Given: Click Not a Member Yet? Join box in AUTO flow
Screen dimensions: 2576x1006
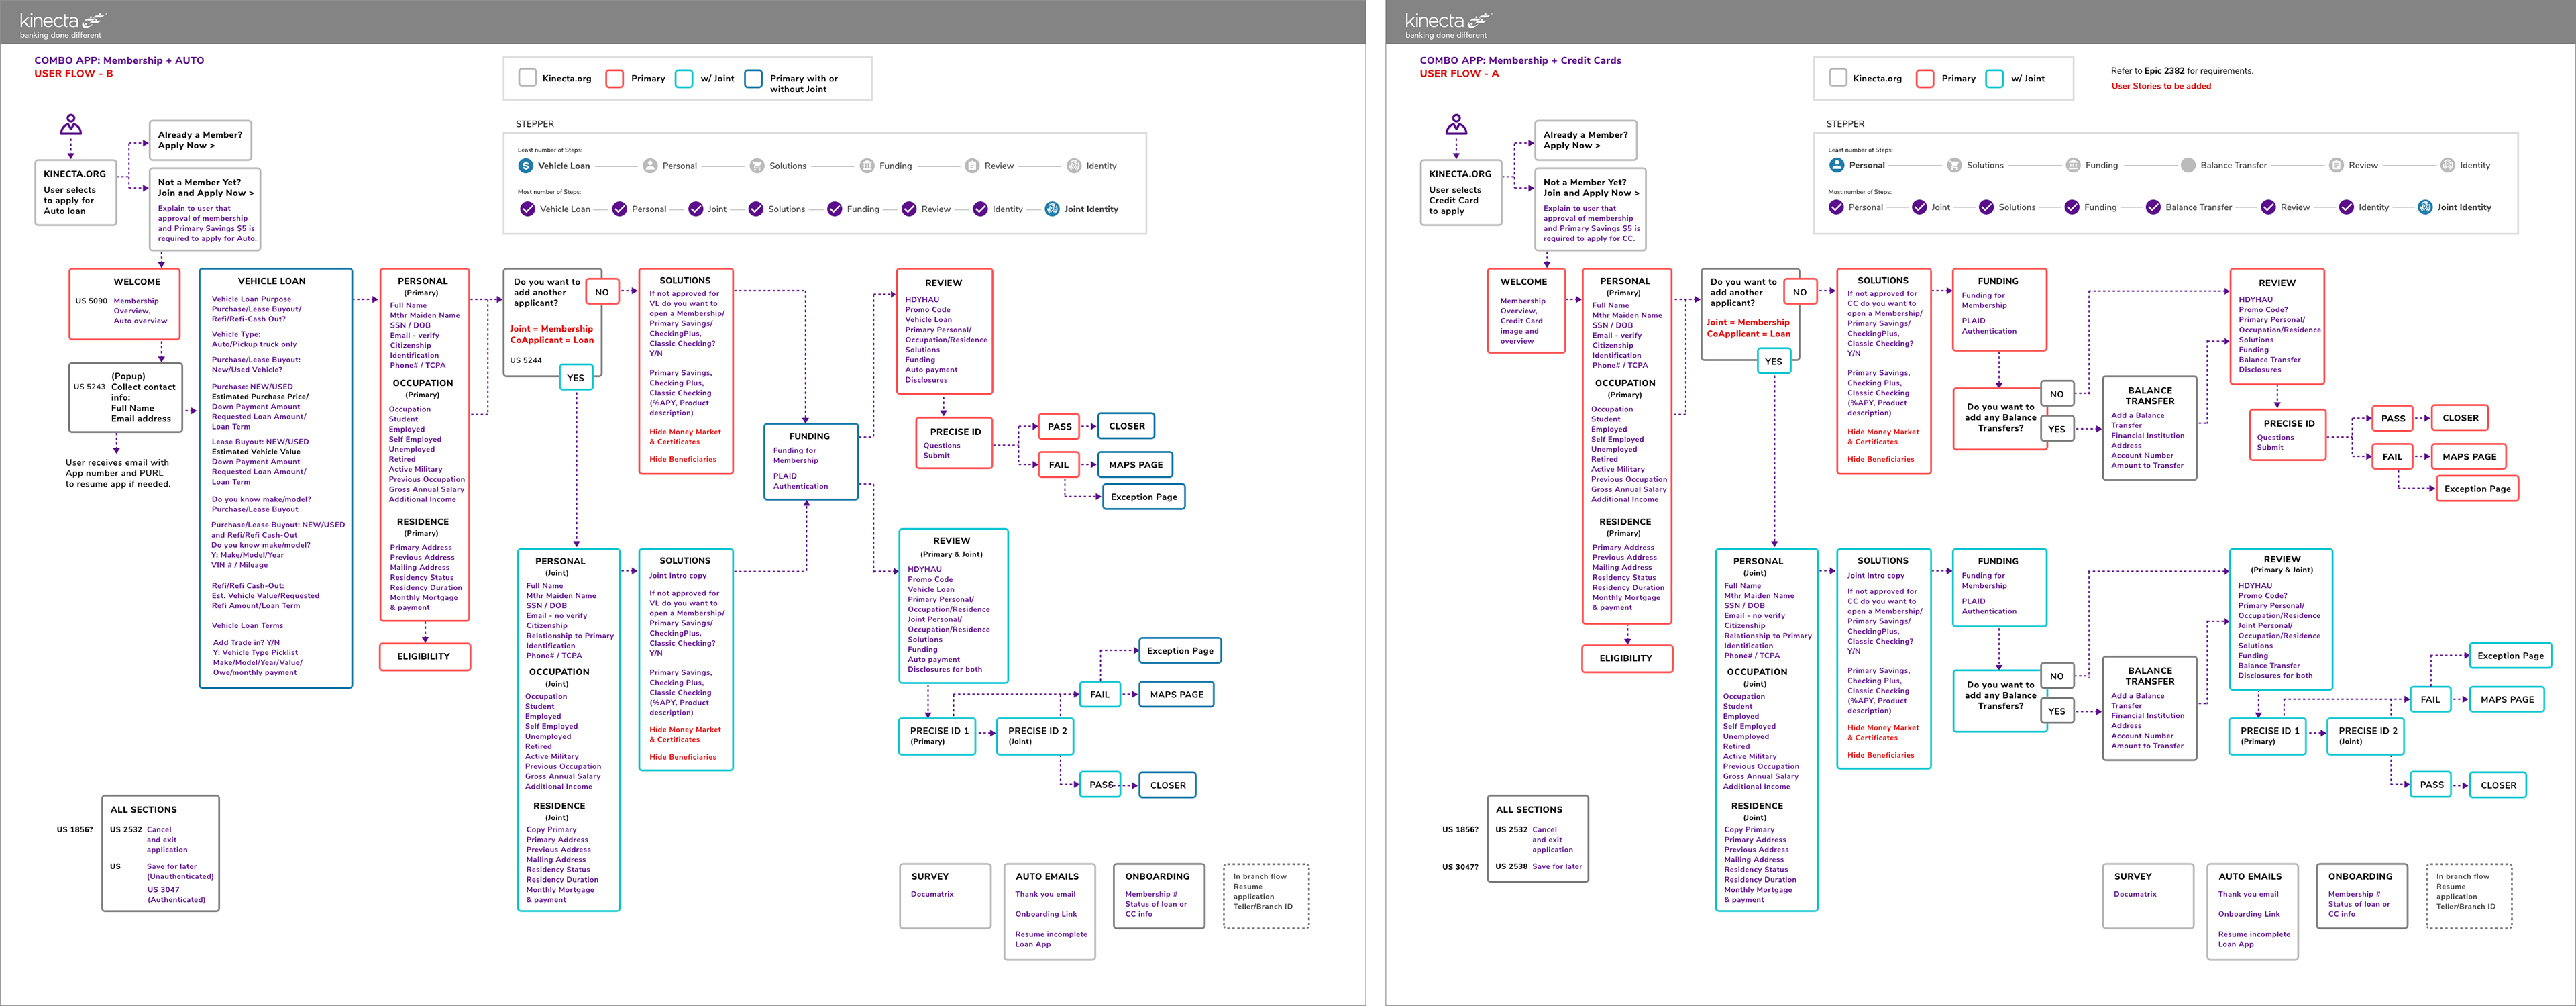Looking at the screenshot, I should coord(205,209).
